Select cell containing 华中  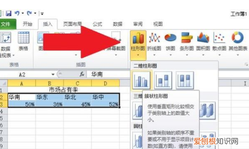point(105,97)
